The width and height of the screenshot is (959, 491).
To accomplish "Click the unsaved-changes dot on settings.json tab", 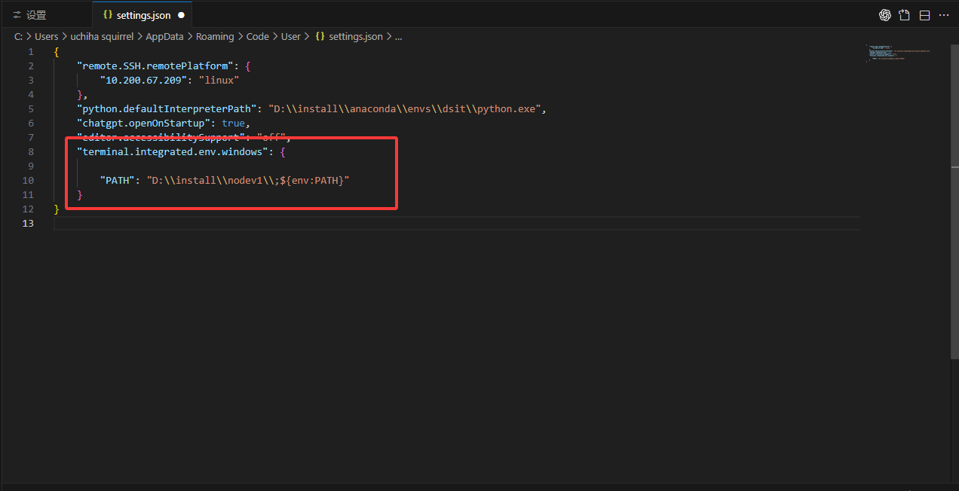I will (x=181, y=14).
